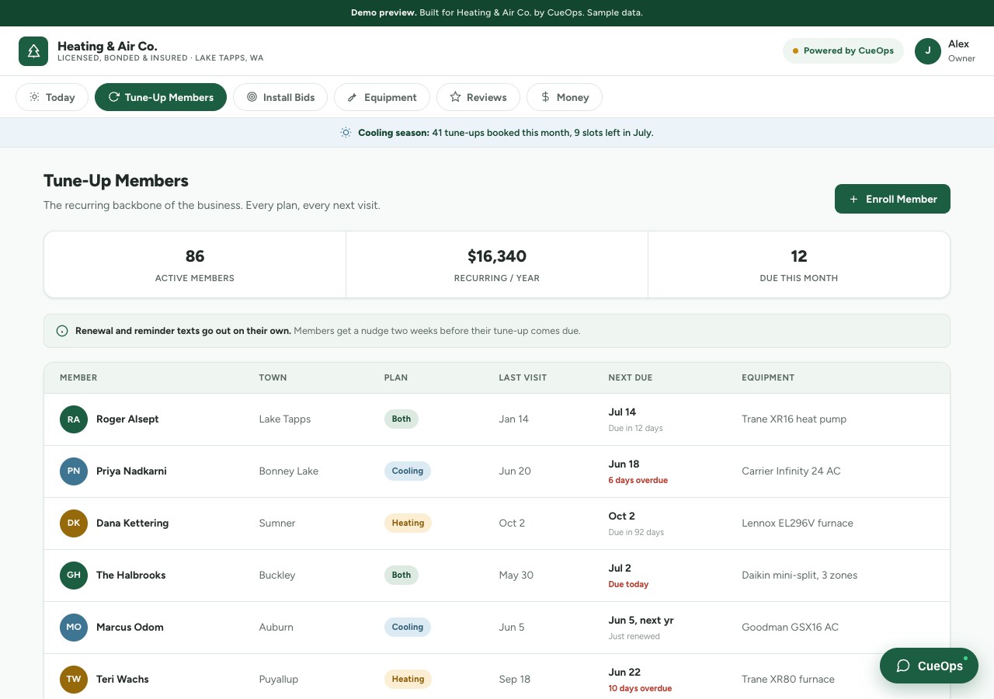Click the Lennox EL296V furnace cell
994x699 pixels.
(x=798, y=523)
